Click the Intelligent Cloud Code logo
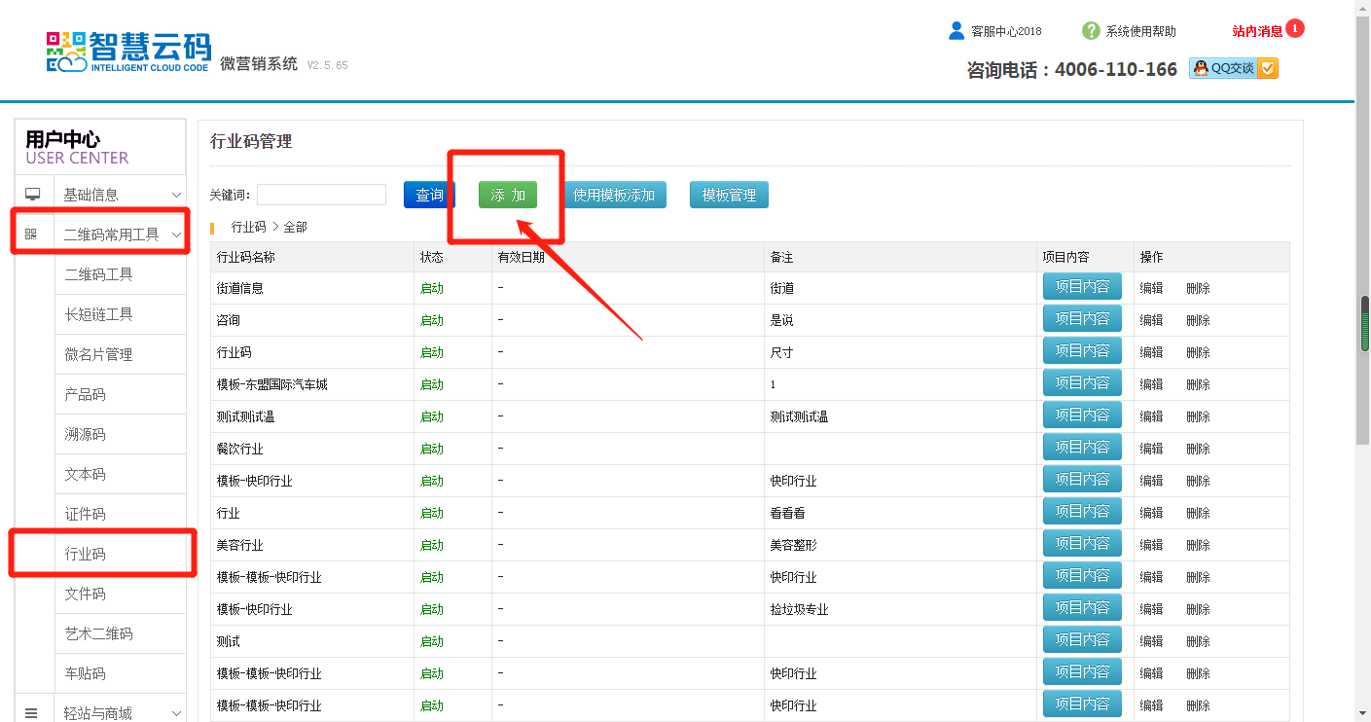The width and height of the screenshot is (1371, 722). [x=127, y=52]
